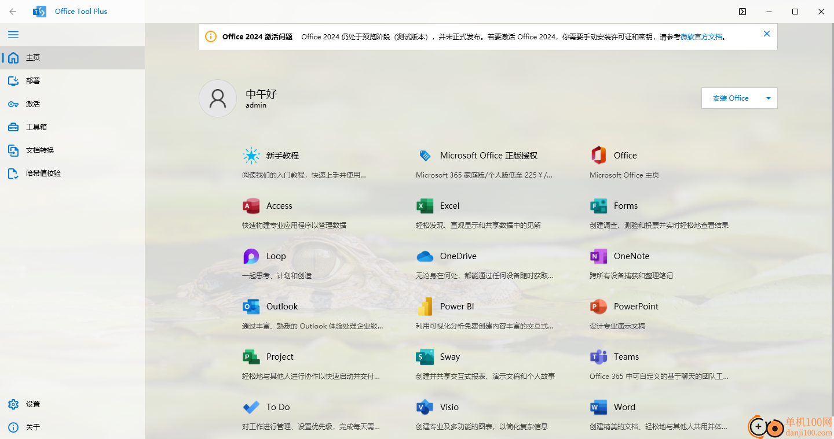Click 轻松发现、直观显示和共享数据中的见解 description
The image size is (834, 439).
tap(478, 225)
